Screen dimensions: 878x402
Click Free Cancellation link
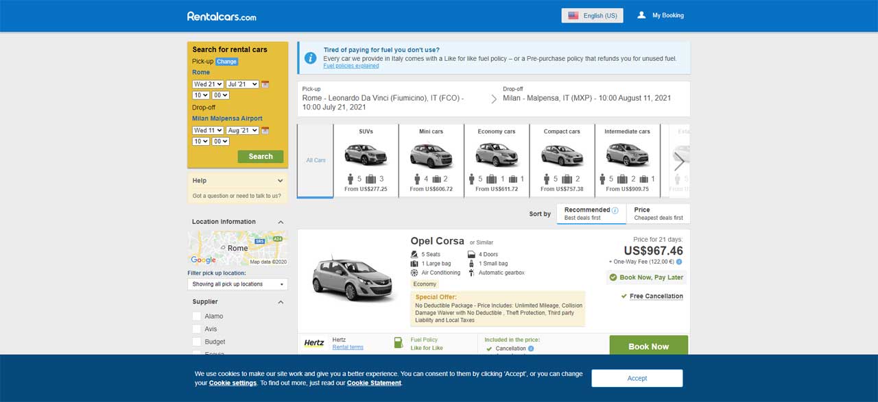tap(656, 297)
